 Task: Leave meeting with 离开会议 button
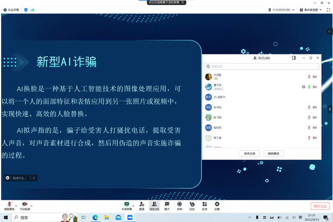pyautogui.click(x=319, y=205)
